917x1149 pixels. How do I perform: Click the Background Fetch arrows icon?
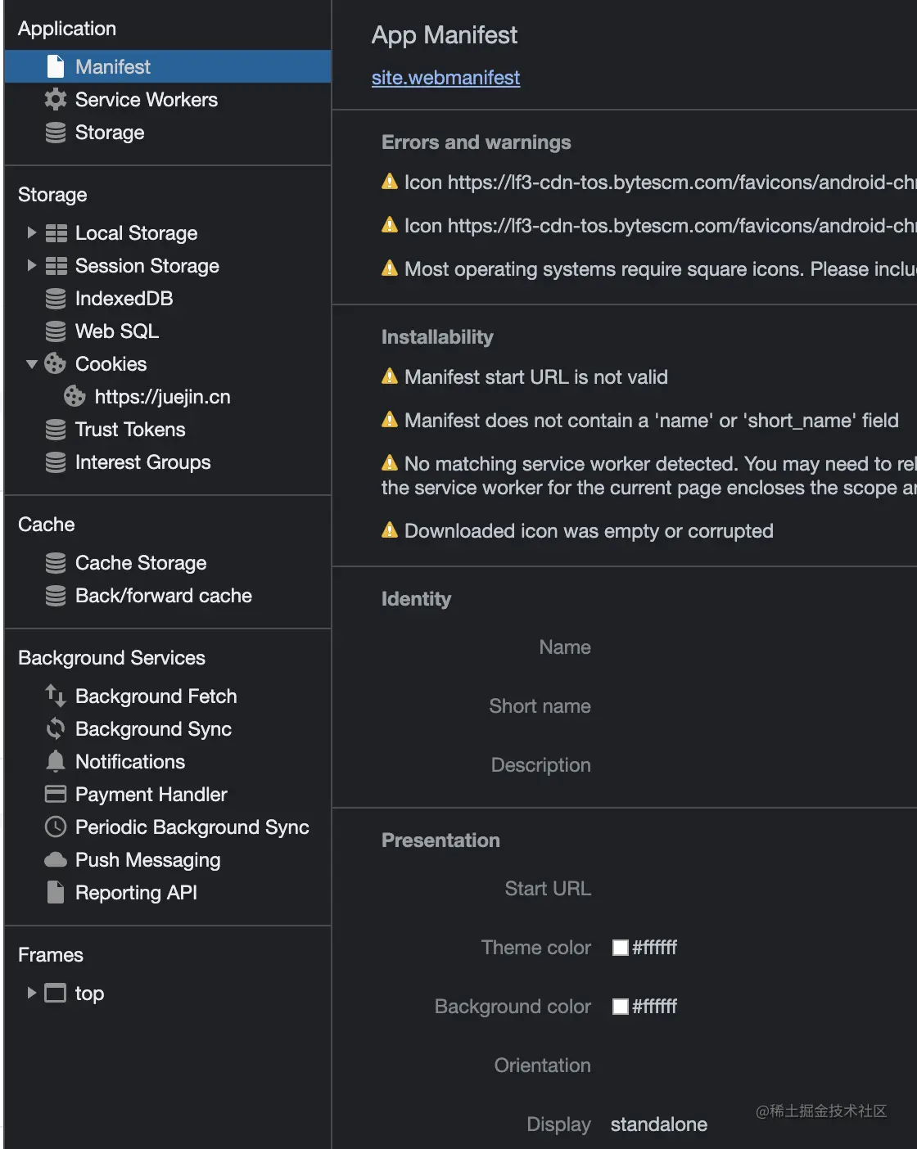click(55, 696)
